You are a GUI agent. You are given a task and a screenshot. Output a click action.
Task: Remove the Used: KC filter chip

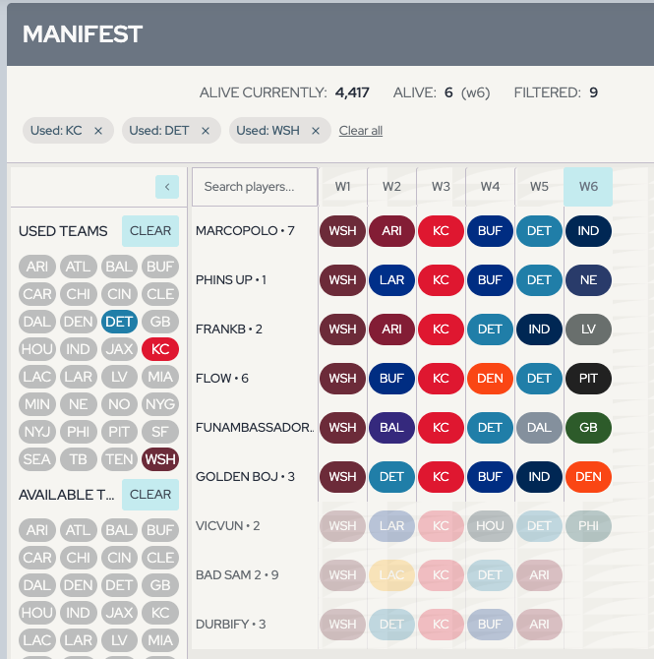tap(98, 131)
